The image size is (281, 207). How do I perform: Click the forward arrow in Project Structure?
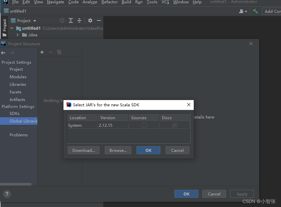12,53
